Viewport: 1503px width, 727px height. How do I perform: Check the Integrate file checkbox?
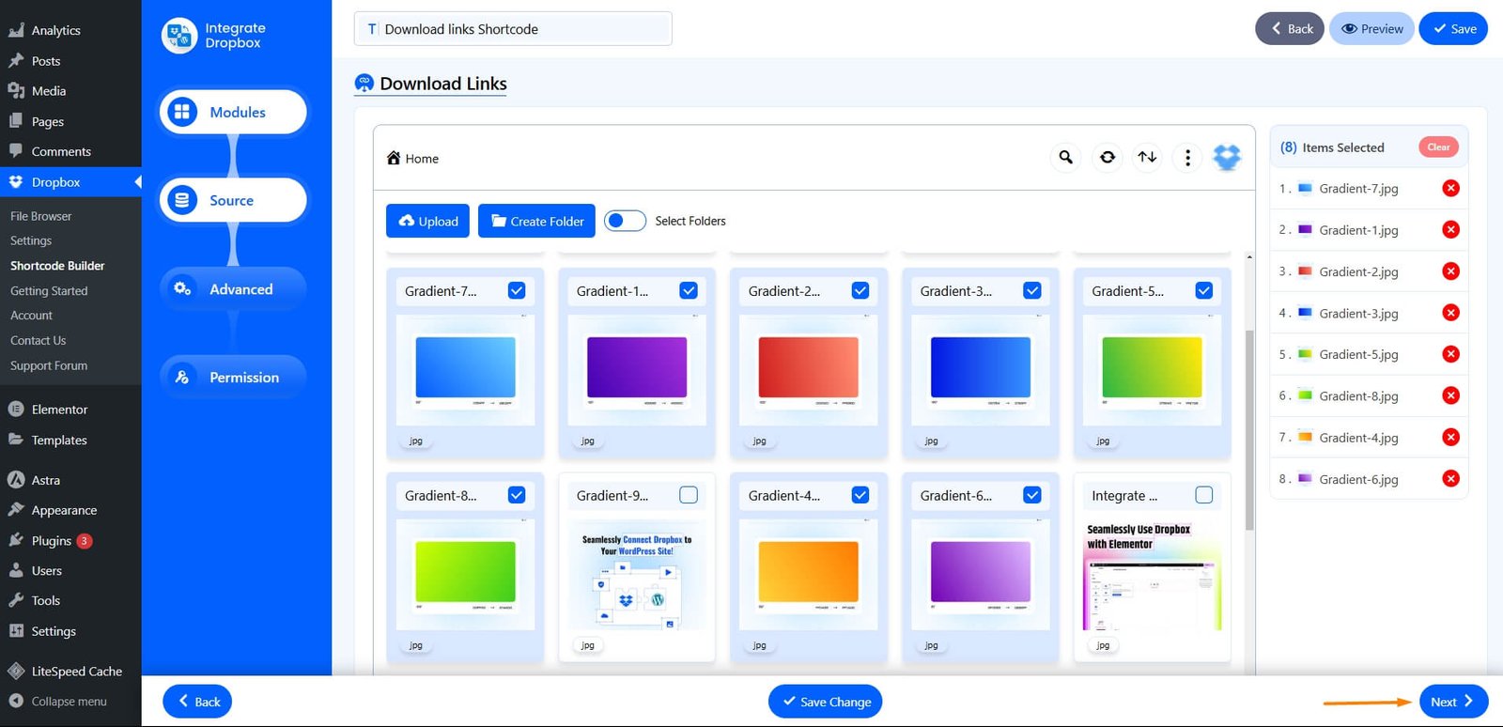[x=1203, y=495]
